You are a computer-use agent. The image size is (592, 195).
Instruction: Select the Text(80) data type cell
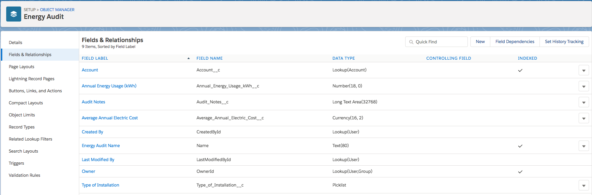click(x=341, y=145)
